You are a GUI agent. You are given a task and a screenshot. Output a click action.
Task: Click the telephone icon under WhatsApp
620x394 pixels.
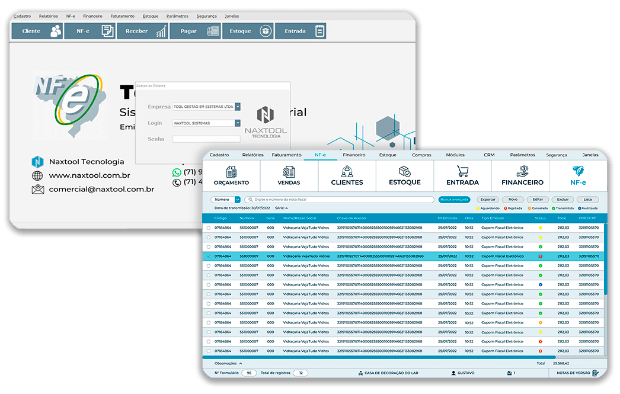[x=177, y=182]
